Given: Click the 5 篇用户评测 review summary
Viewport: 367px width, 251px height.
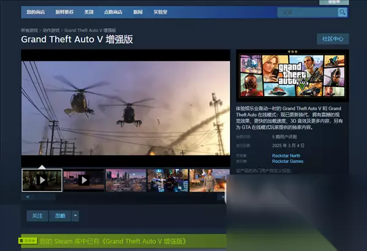Looking at the screenshot, I should click(x=284, y=137).
